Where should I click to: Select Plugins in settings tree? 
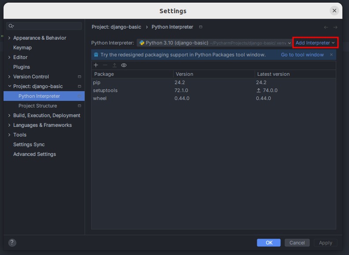(x=21, y=67)
